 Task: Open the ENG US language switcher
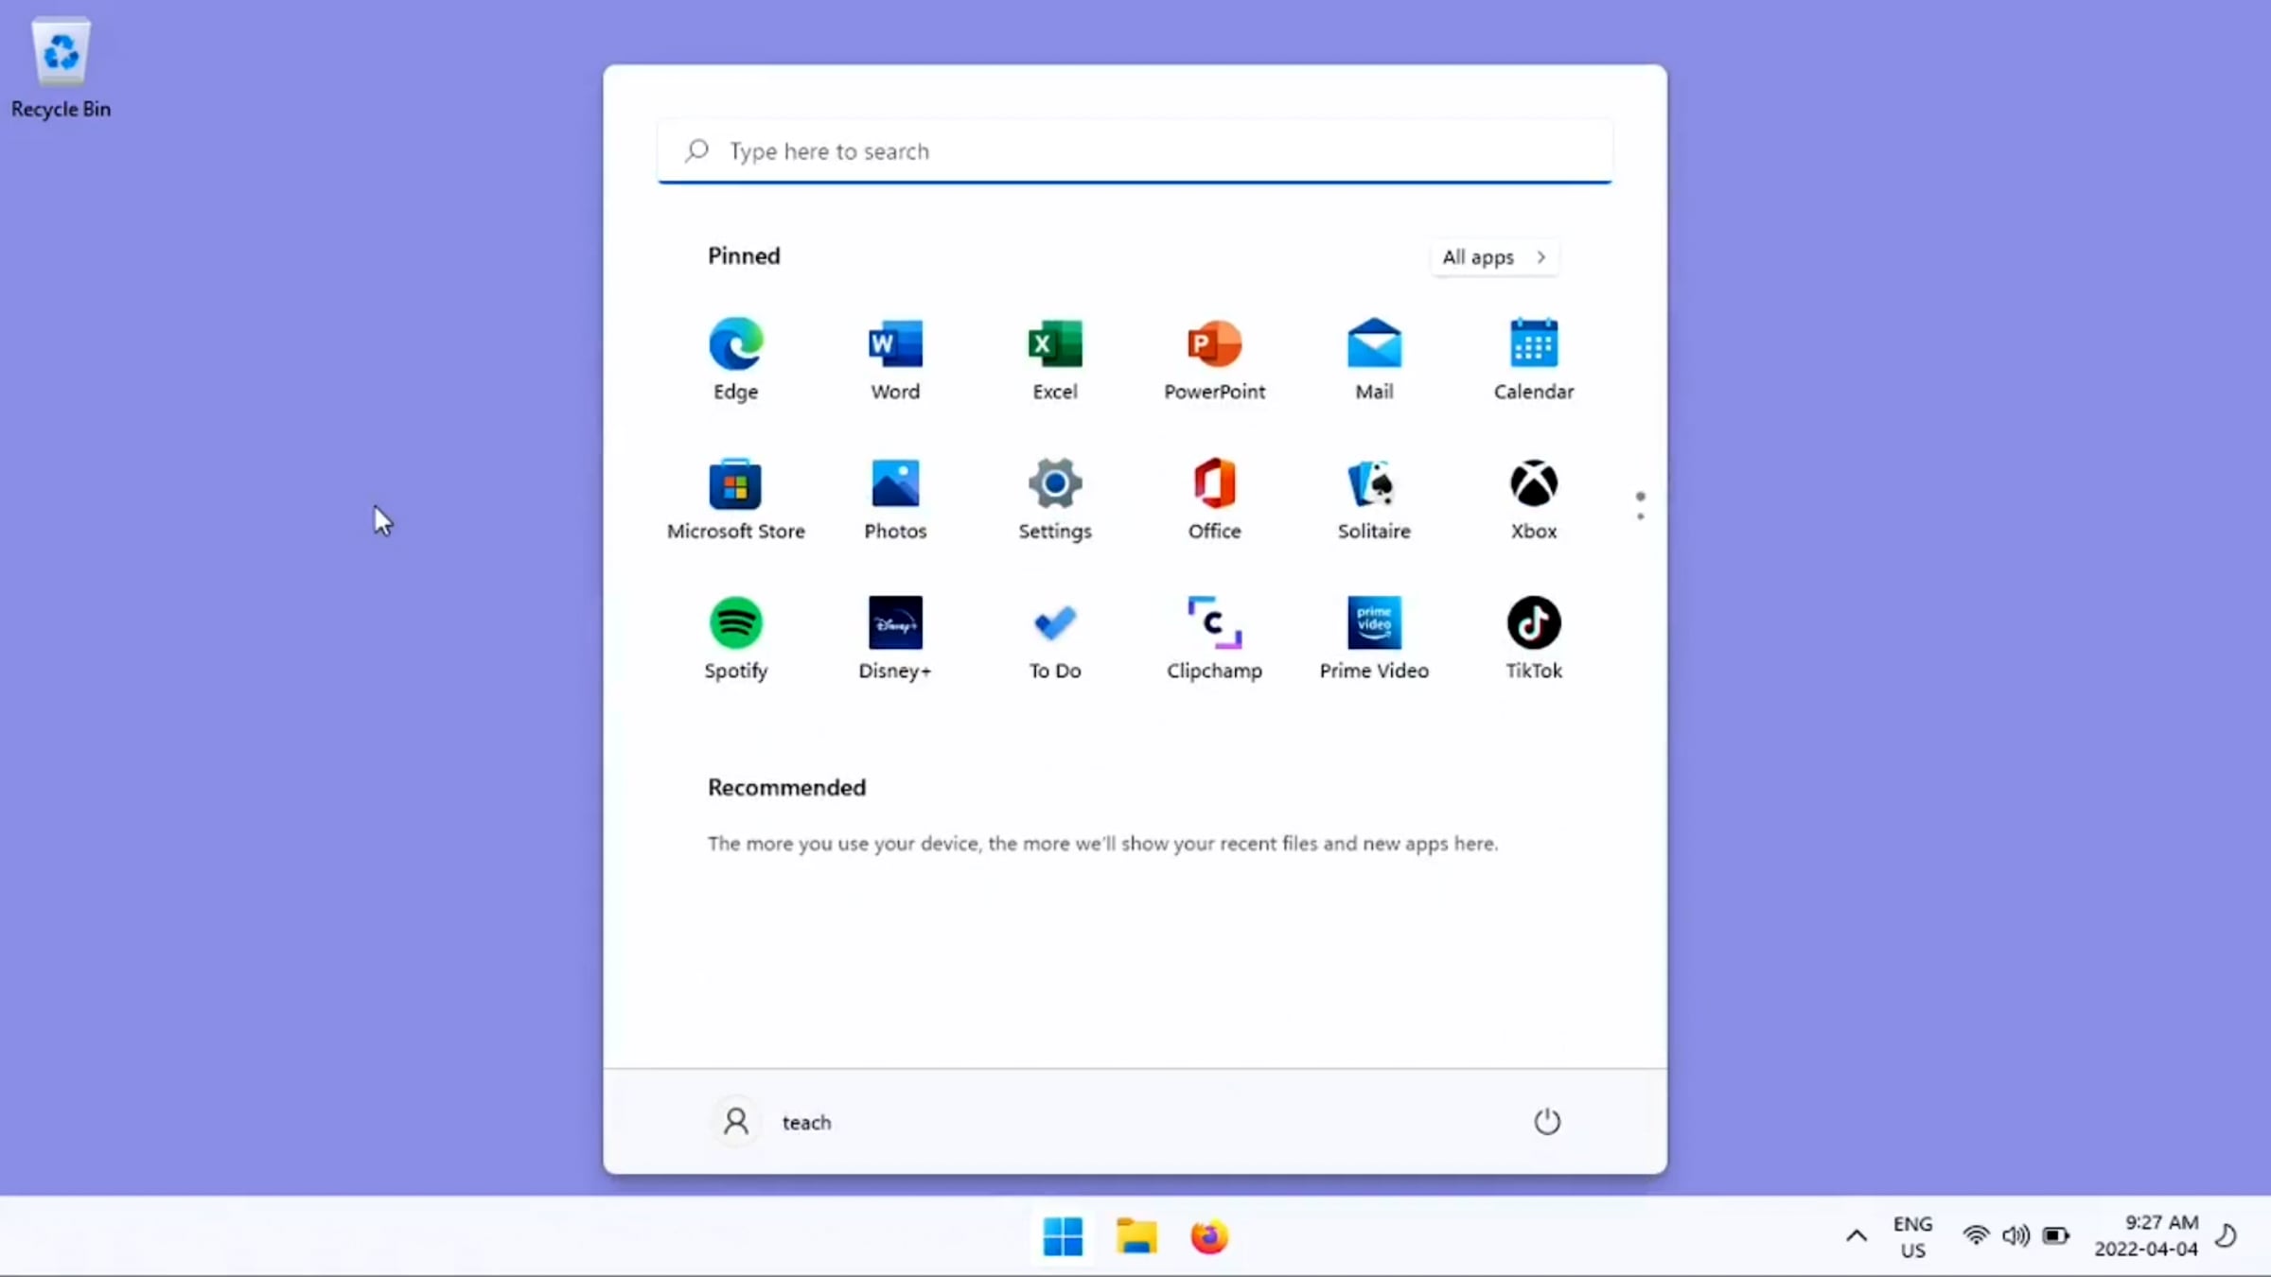1912,1236
